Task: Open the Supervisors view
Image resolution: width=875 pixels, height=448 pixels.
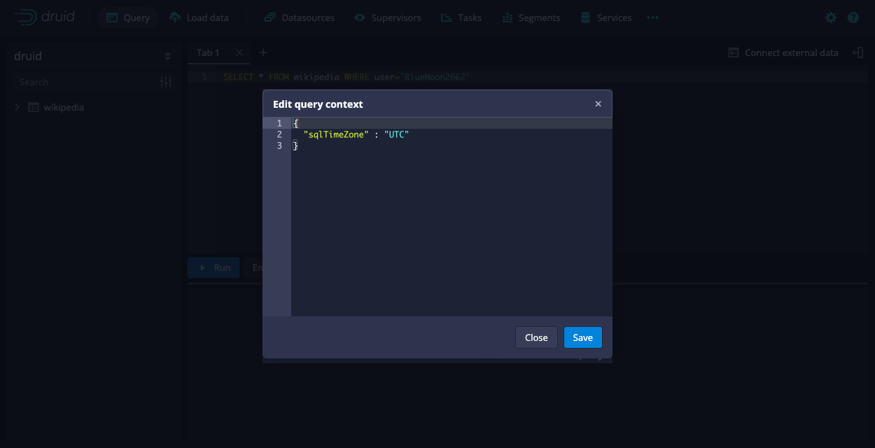Action: 388,17
